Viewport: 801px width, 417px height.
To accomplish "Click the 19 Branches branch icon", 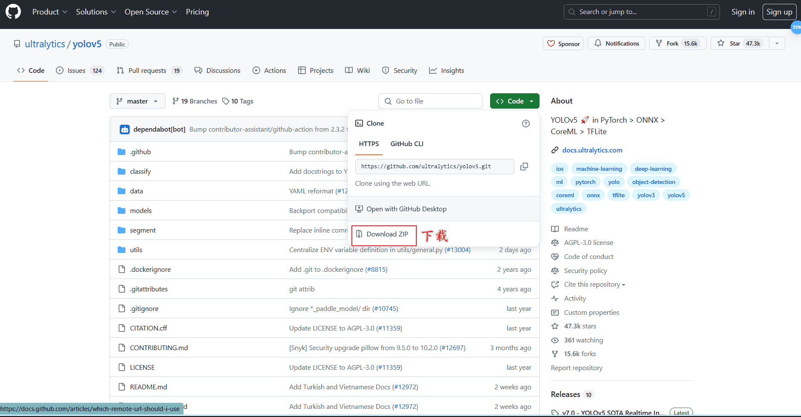I will coord(175,101).
